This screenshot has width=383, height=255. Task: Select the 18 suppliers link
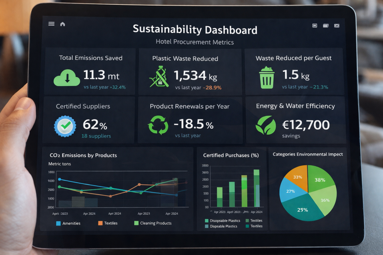(96, 136)
